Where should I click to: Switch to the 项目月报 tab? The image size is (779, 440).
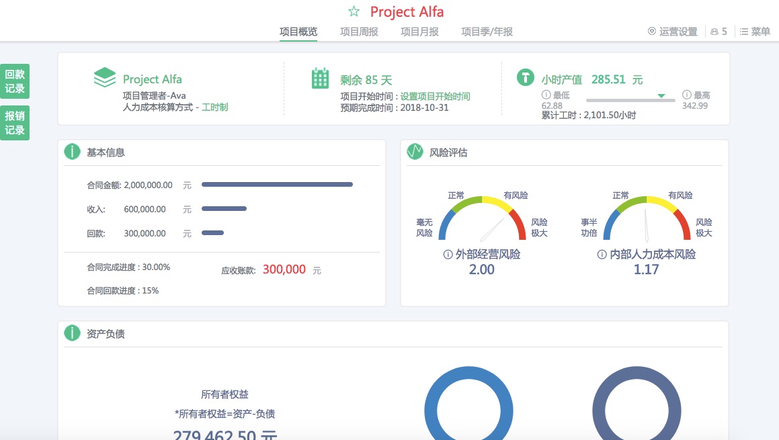pos(419,32)
